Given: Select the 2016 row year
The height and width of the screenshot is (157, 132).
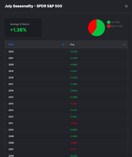Looking at the screenshot, I should tap(11, 91).
